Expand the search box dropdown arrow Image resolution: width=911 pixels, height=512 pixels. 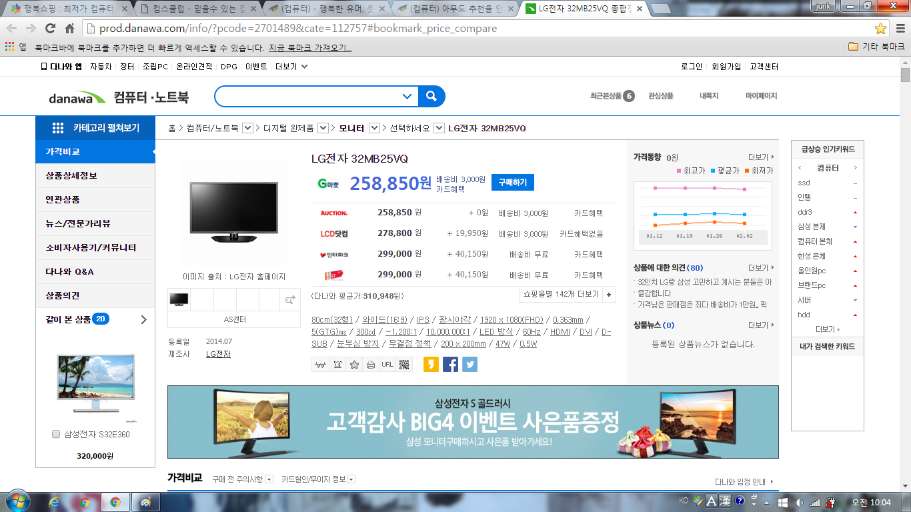coord(407,97)
